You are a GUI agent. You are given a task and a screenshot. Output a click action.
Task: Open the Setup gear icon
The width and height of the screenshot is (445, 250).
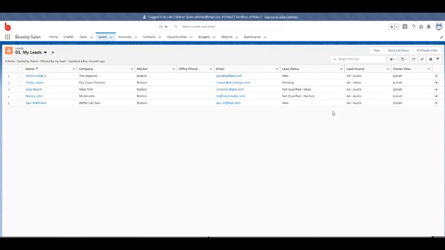[421, 27]
